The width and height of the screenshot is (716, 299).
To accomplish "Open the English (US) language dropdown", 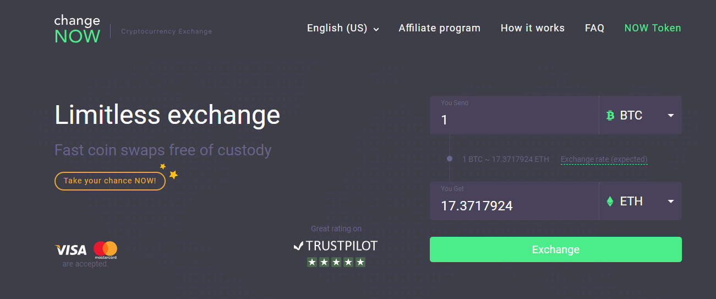I will (343, 28).
